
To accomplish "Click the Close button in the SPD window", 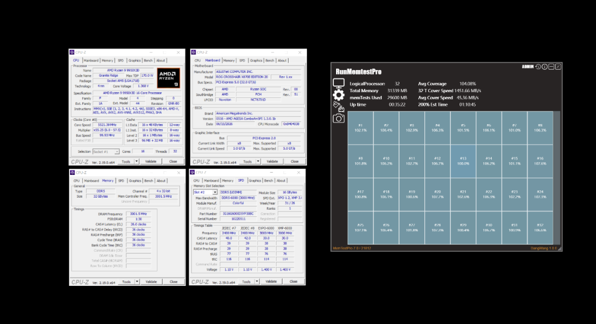I will coord(294,281).
